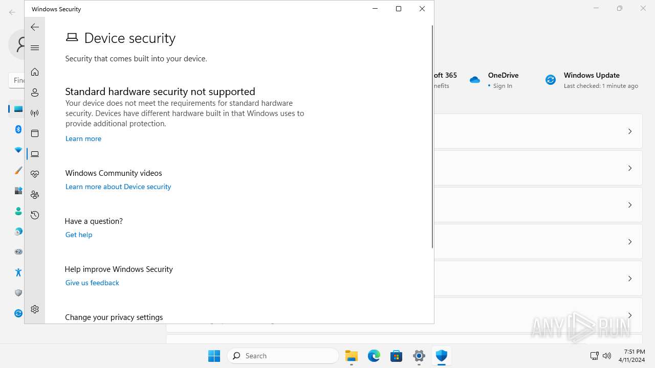Select Accounts person icon in Settings sidebar
Screen dimensions: 655x368
point(18,211)
